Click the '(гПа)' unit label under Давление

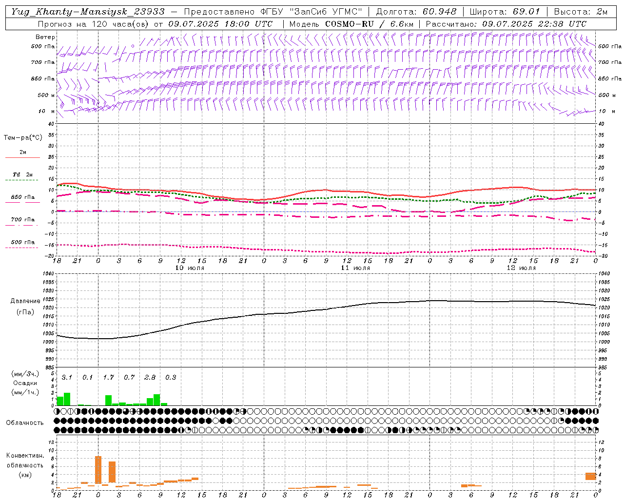[25, 312]
